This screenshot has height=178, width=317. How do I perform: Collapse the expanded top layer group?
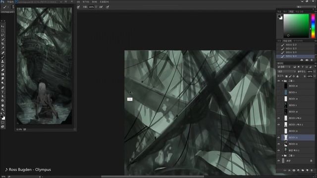click(x=282, y=81)
